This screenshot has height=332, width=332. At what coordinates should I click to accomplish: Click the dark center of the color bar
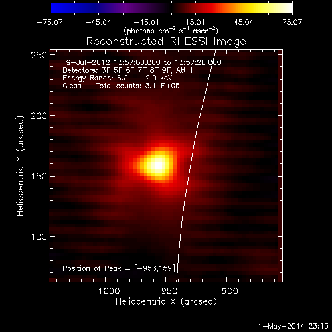[171, 8]
